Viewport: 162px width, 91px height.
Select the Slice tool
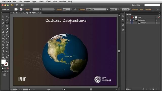[7, 54]
